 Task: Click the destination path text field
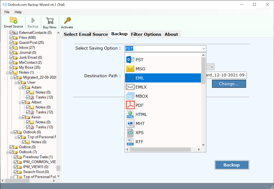(x=226, y=75)
